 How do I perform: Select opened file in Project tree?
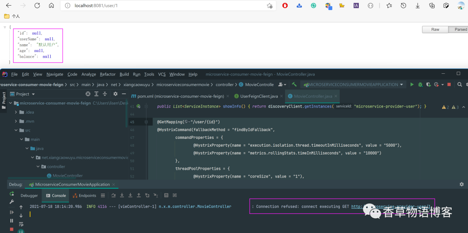(88, 94)
